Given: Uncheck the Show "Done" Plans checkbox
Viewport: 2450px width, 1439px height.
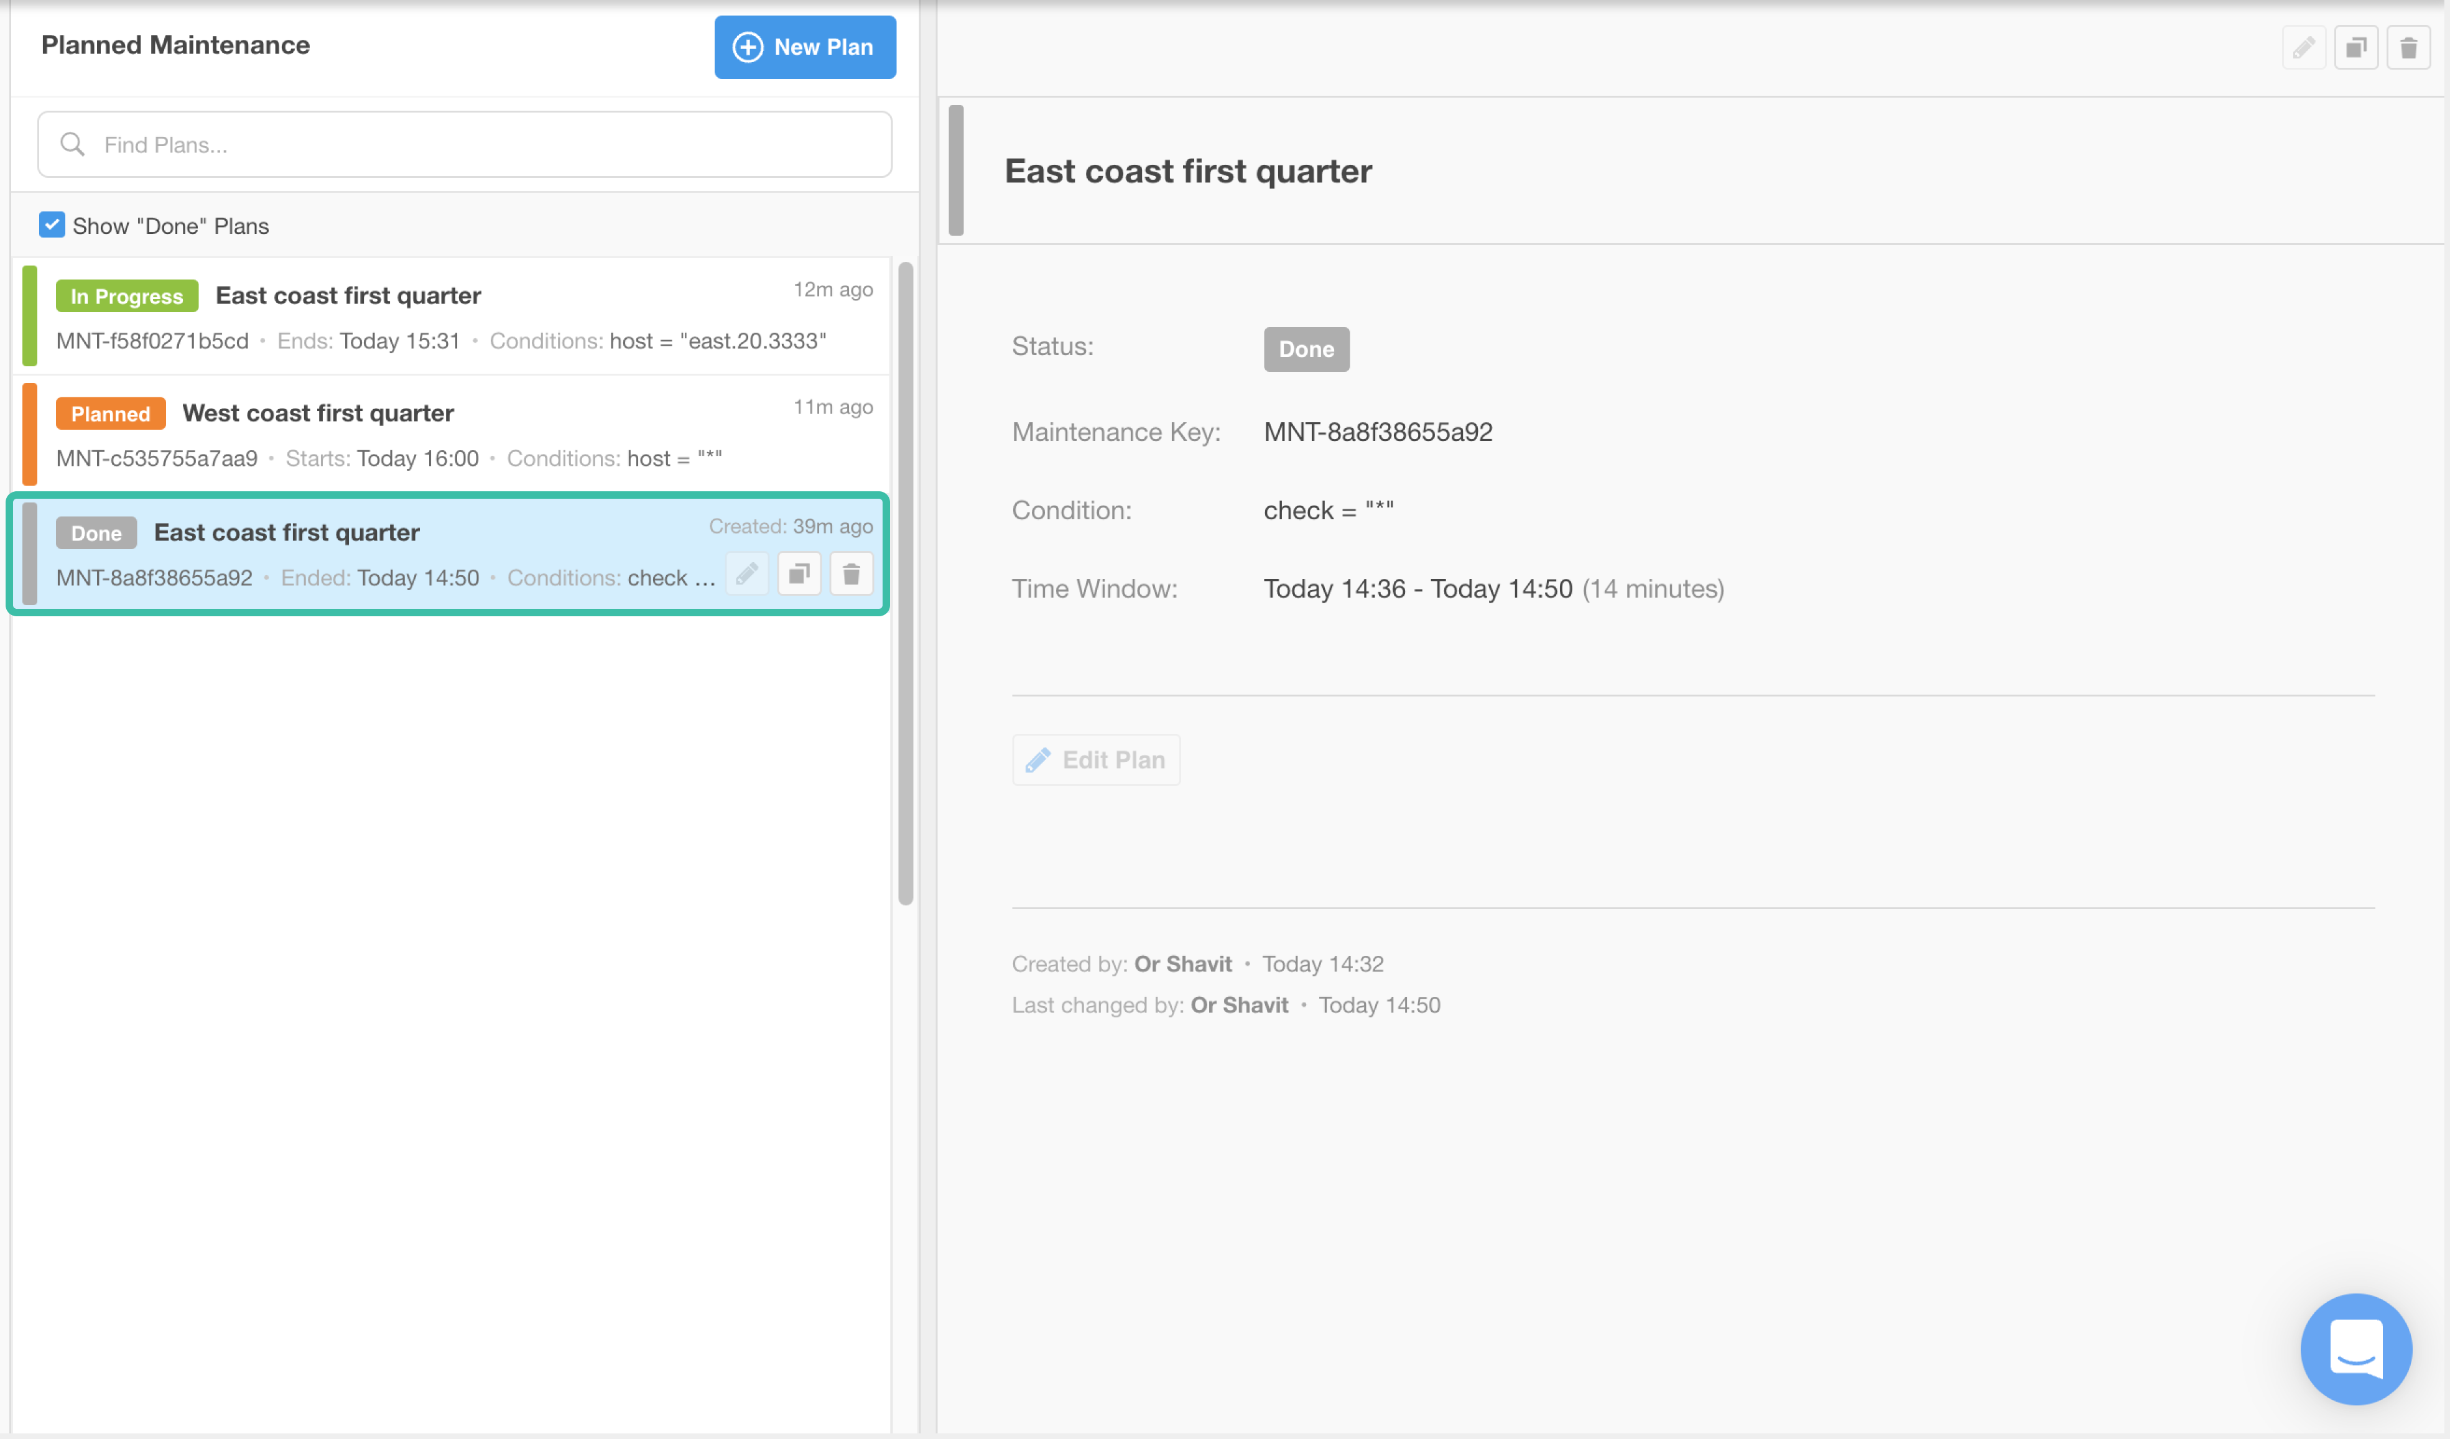Looking at the screenshot, I should click(x=52, y=224).
